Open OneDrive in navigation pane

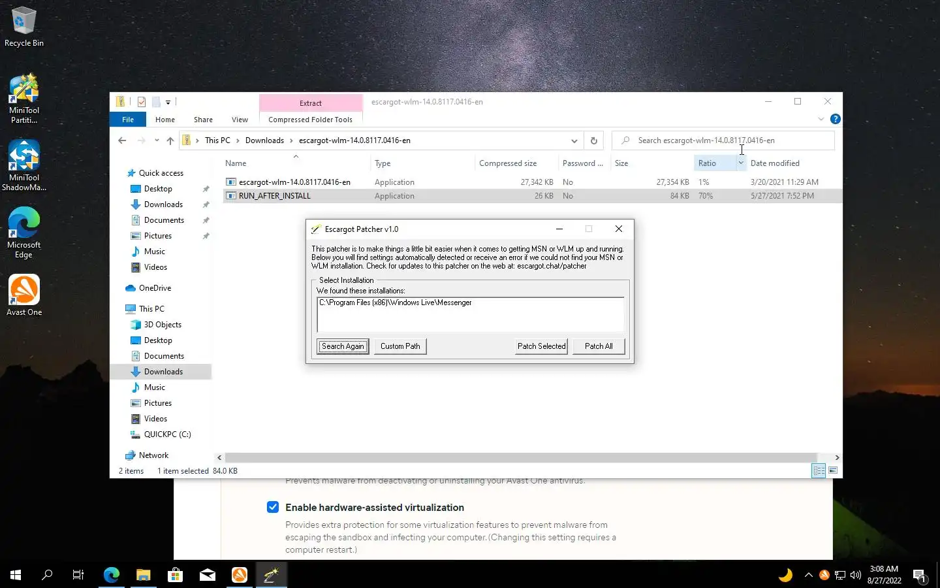(155, 288)
